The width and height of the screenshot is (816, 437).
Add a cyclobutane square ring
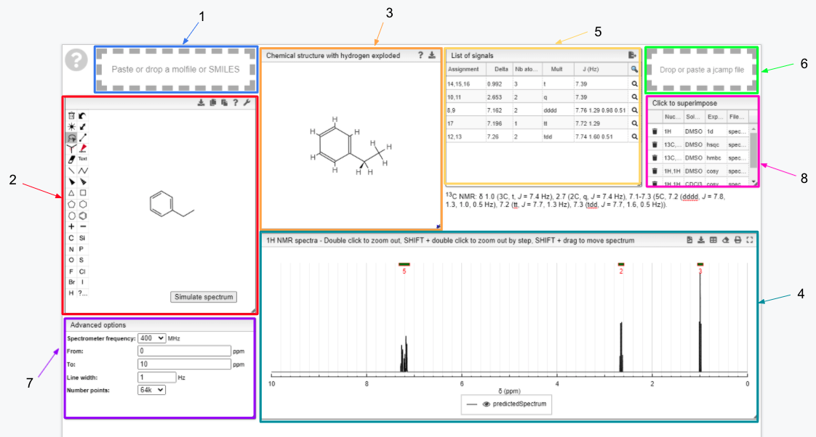click(83, 193)
